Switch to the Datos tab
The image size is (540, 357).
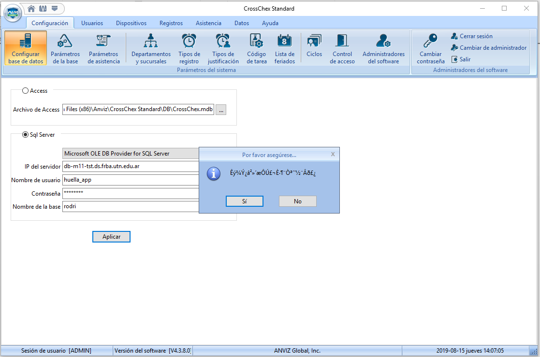click(241, 23)
